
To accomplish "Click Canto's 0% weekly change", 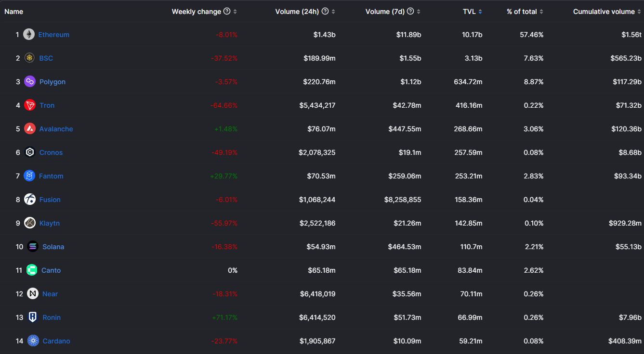I will 233,270.
